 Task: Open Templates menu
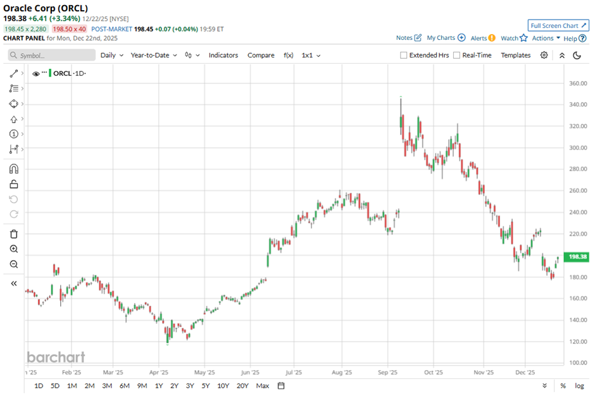pos(515,56)
